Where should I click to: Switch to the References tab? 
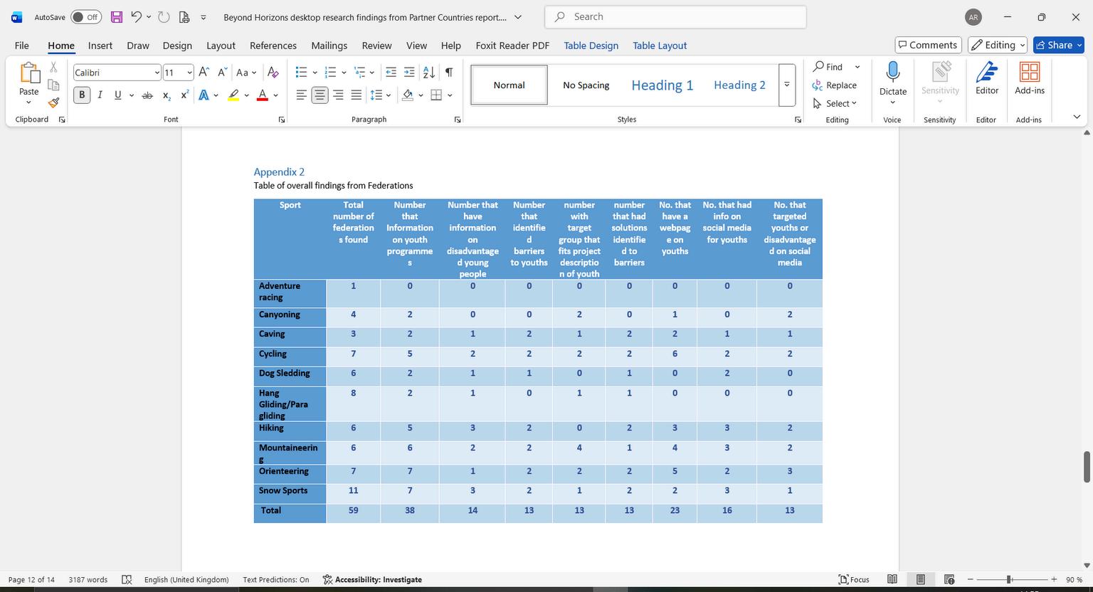pos(273,46)
